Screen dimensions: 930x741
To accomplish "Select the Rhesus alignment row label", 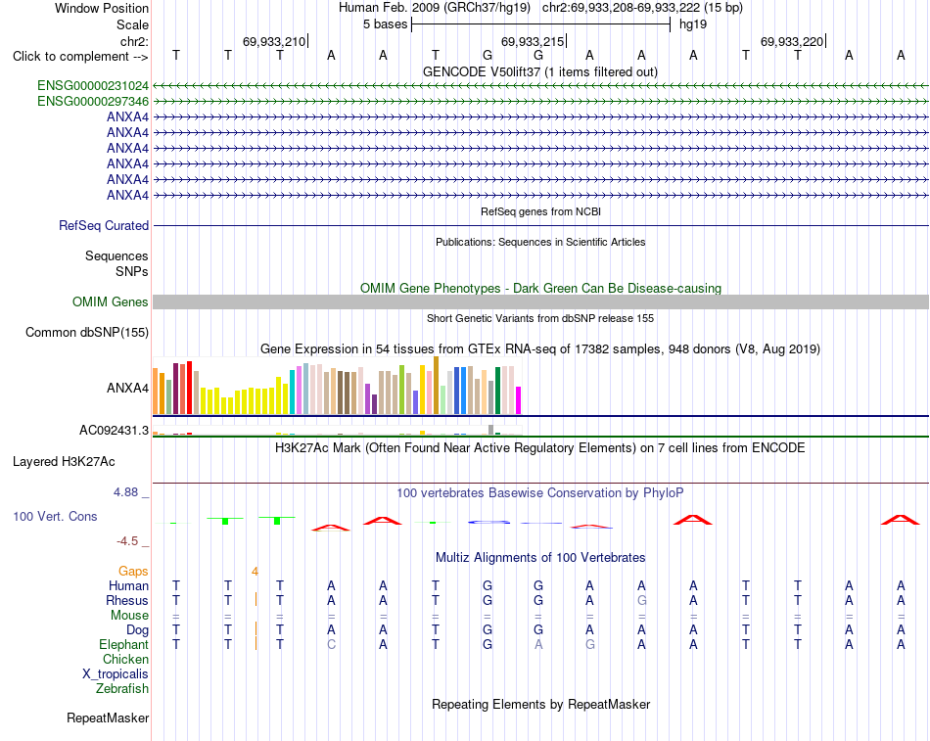I will pos(127,600).
